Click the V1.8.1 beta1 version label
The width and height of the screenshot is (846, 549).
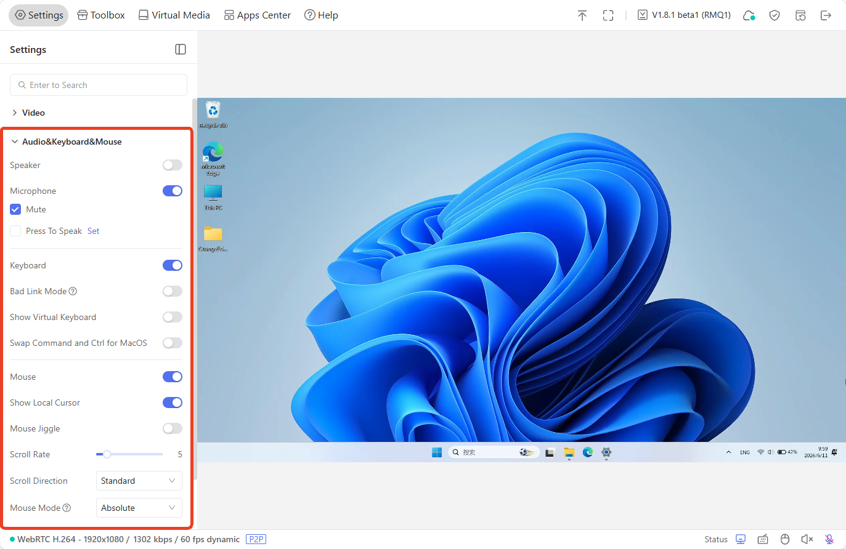click(684, 15)
